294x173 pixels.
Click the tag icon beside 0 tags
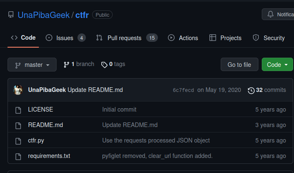click(104, 65)
